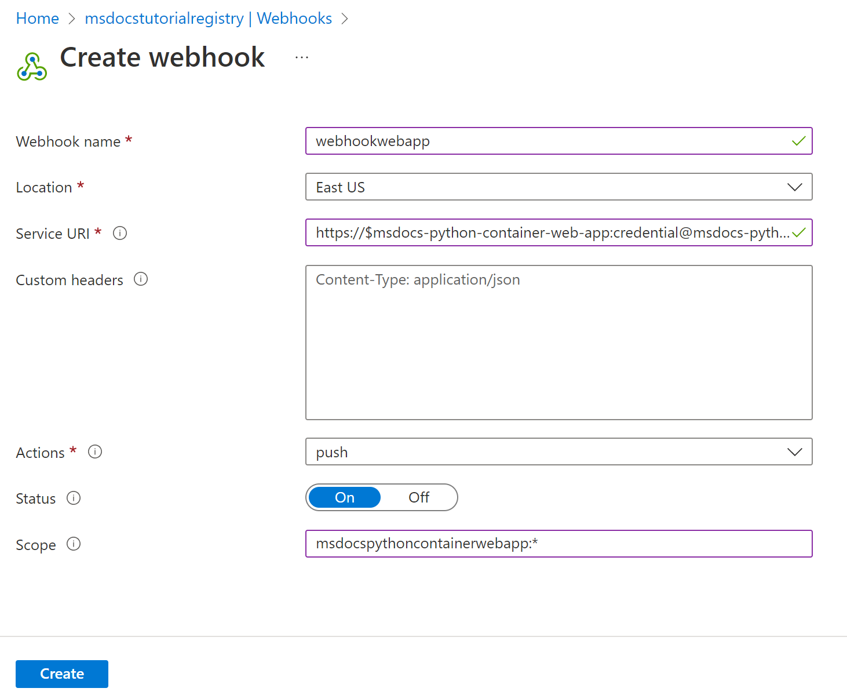
Task: Click the info icon beside Actions
Action: (95, 452)
